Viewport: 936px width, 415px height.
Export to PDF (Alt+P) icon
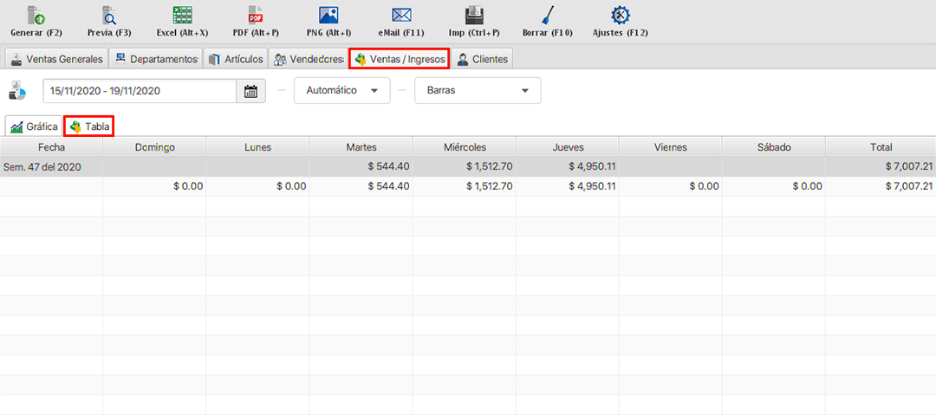256,16
